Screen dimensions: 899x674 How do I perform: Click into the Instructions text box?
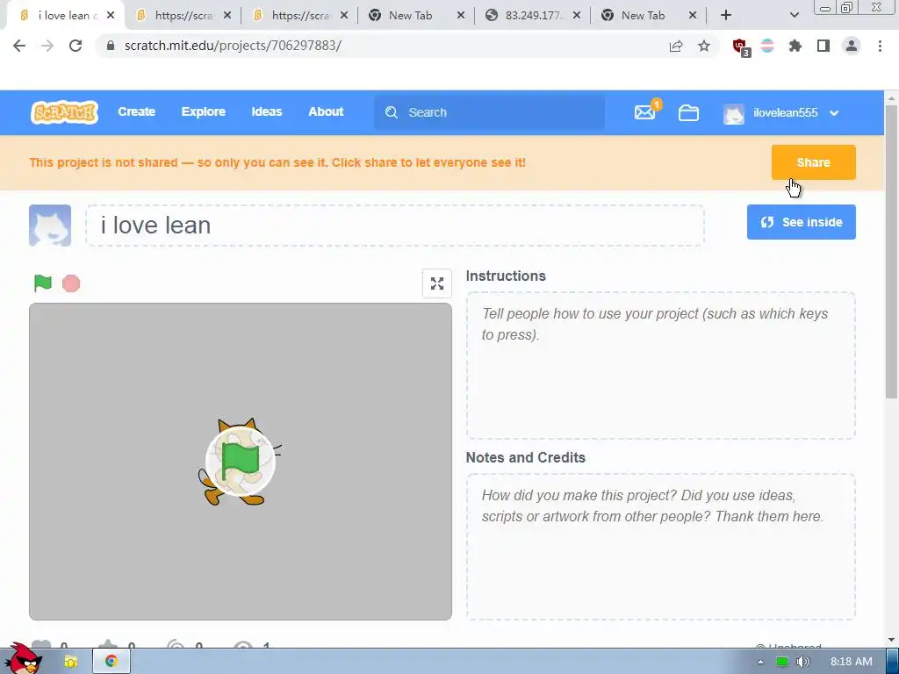[660, 366]
